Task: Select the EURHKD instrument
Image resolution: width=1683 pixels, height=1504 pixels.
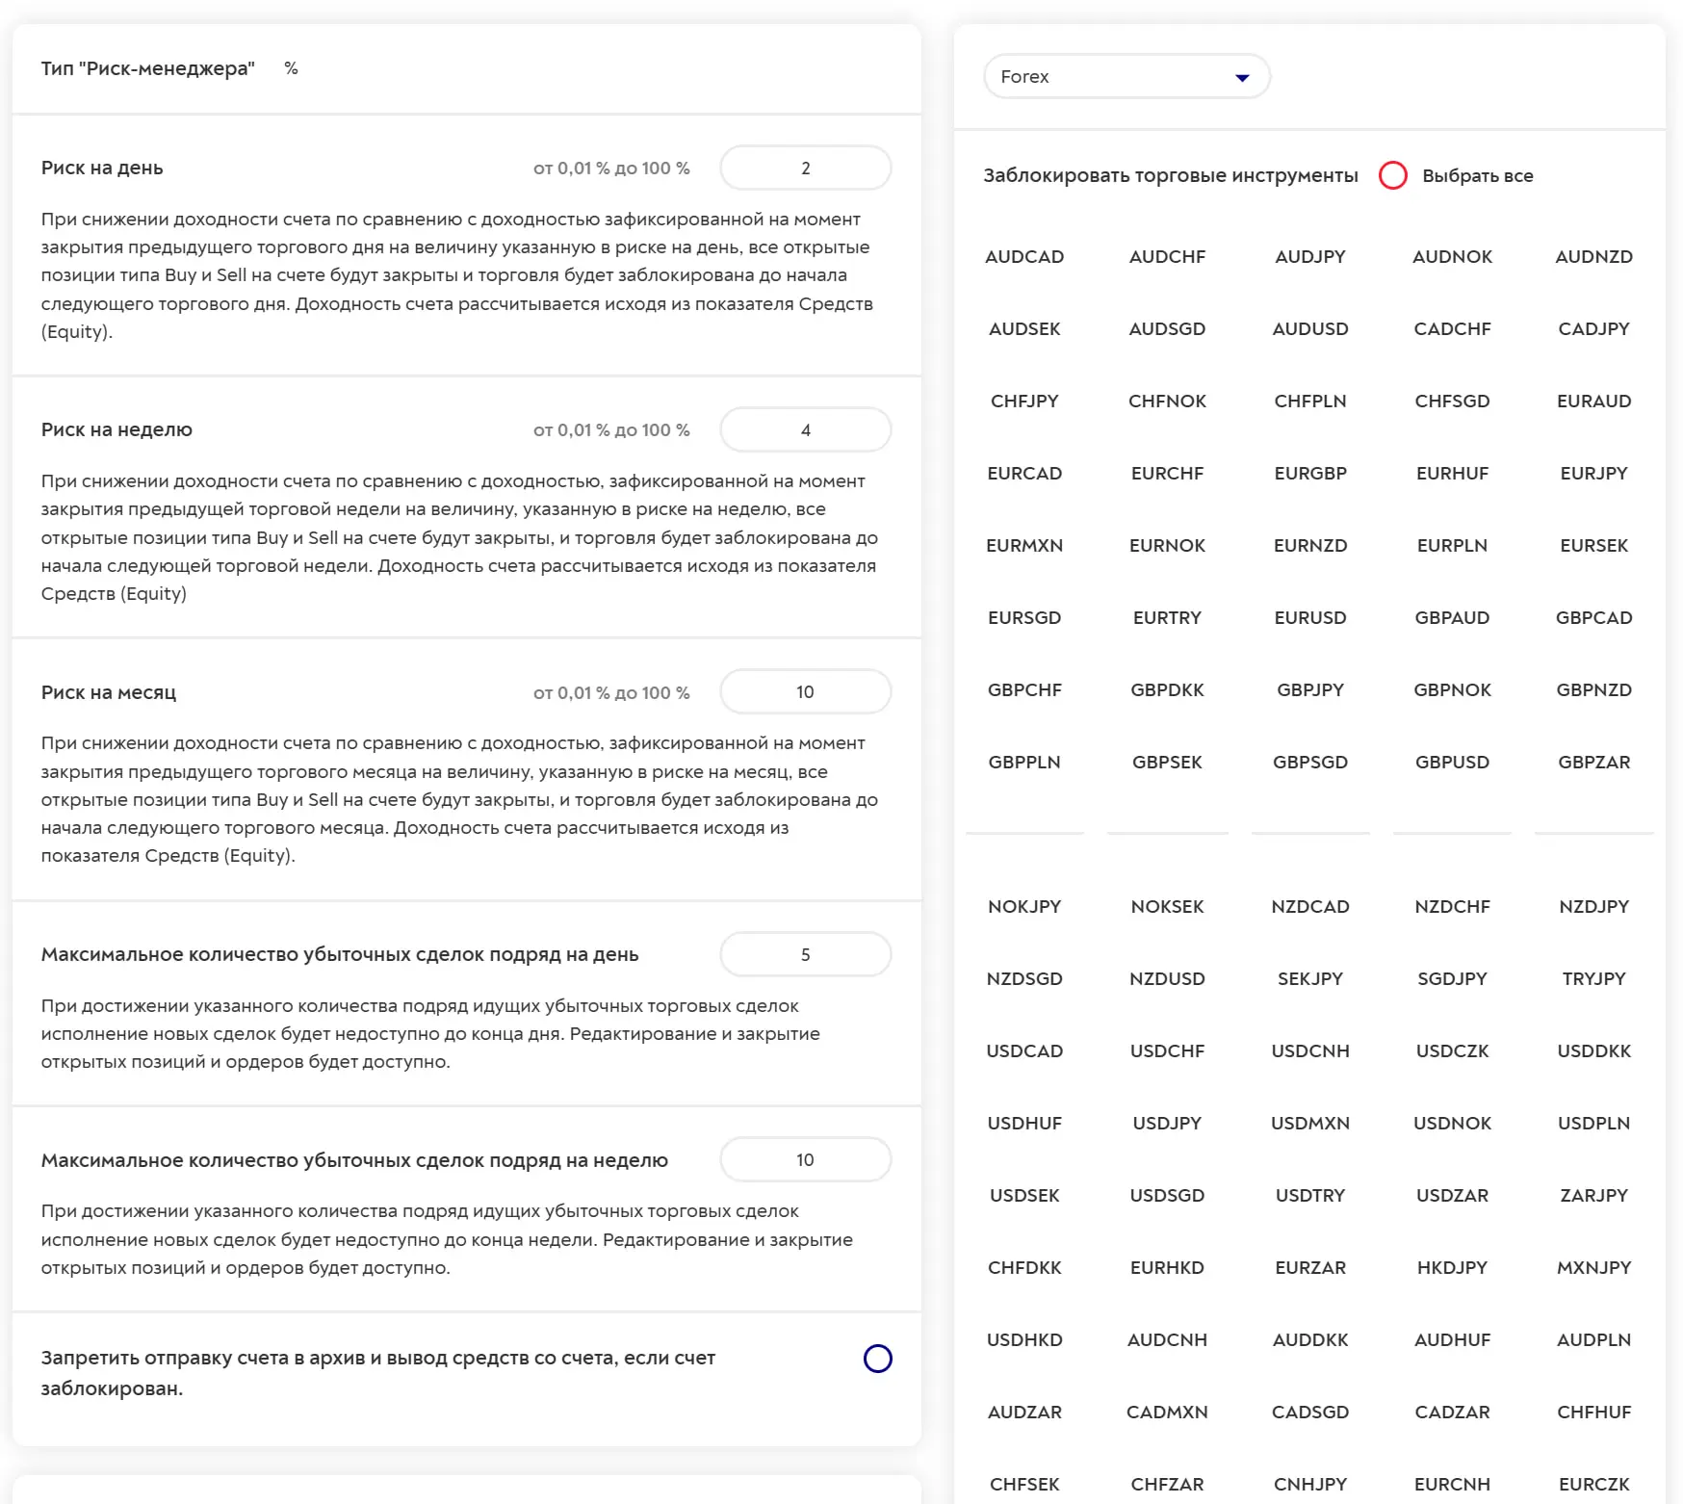Action: coord(1167,1267)
